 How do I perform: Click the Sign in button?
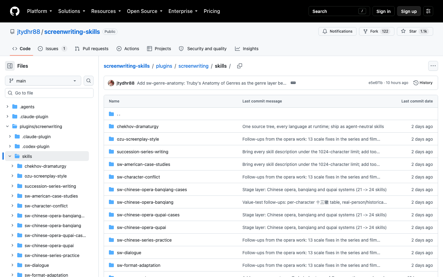tap(383, 11)
